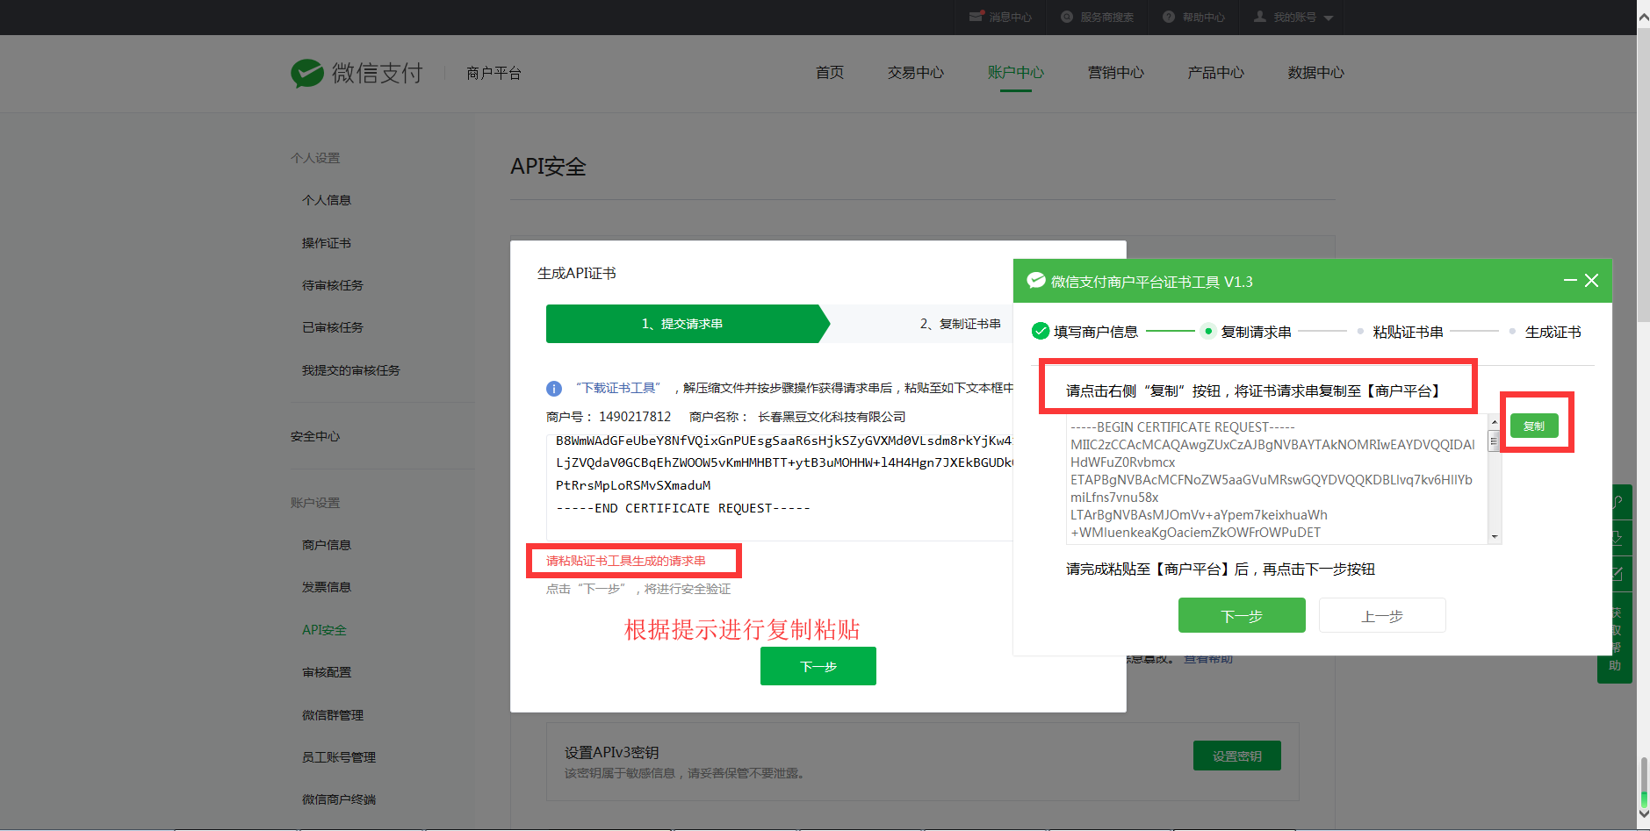Click the 复制请求串 step in the tool
Viewport: 1650px width, 831px height.
[x=1256, y=332]
